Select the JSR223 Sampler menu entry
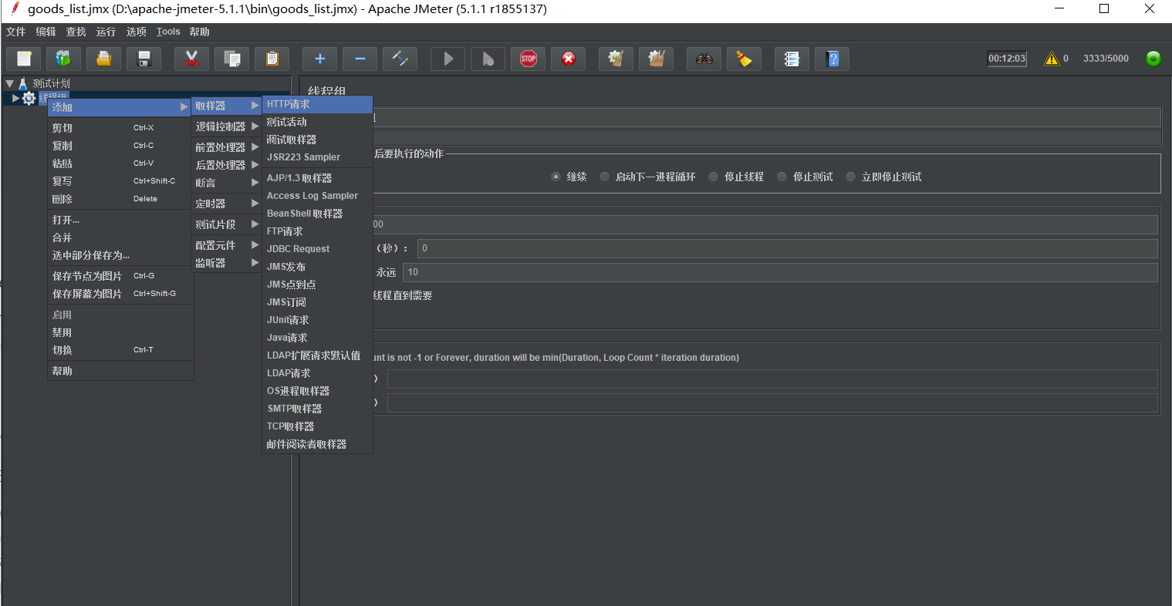This screenshot has height=606, width=1172. (317, 157)
